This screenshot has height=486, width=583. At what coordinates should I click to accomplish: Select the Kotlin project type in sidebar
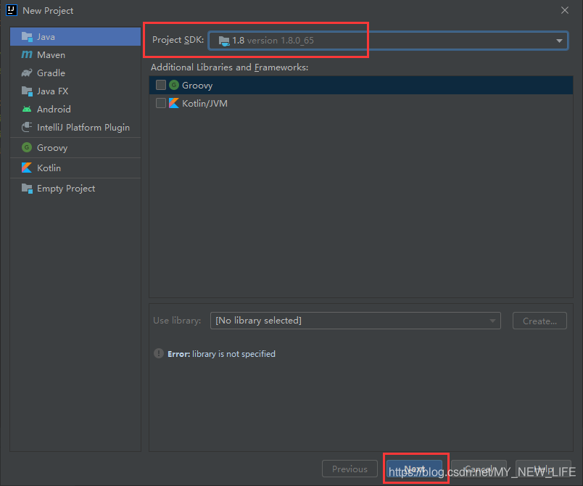coord(75,168)
